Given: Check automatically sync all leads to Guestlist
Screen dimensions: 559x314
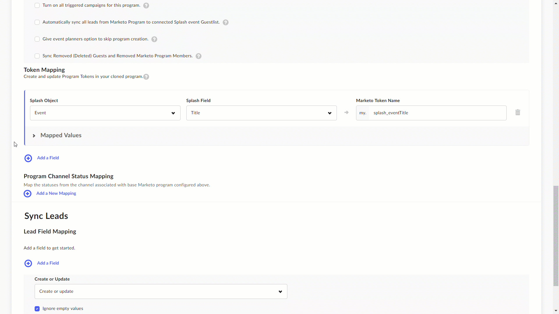Looking at the screenshot, I should [x=37, y=22].
